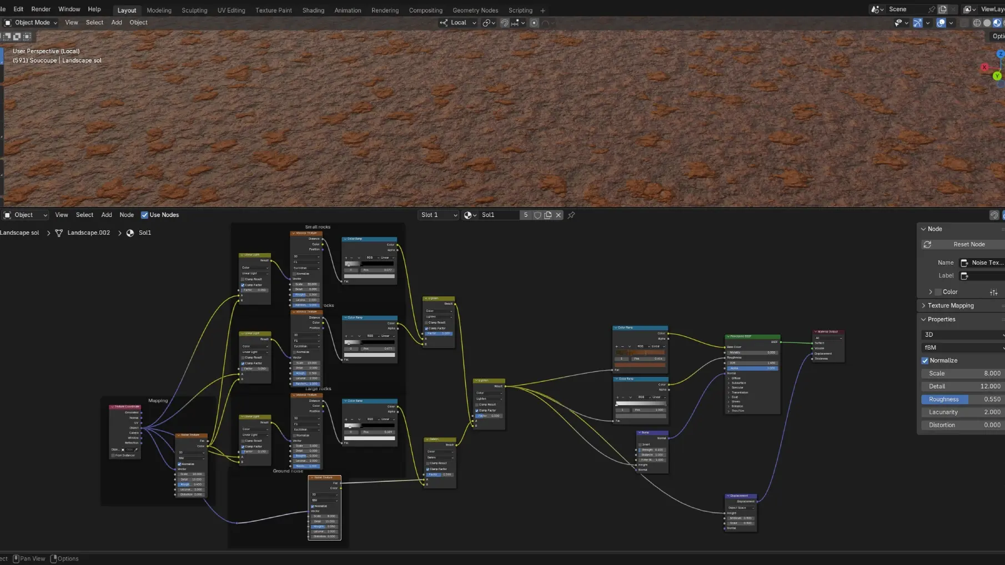The width and height of the screenshot is (1005, 565).
Task: Duplicate the Sol1 material
Action: (548, 215)
